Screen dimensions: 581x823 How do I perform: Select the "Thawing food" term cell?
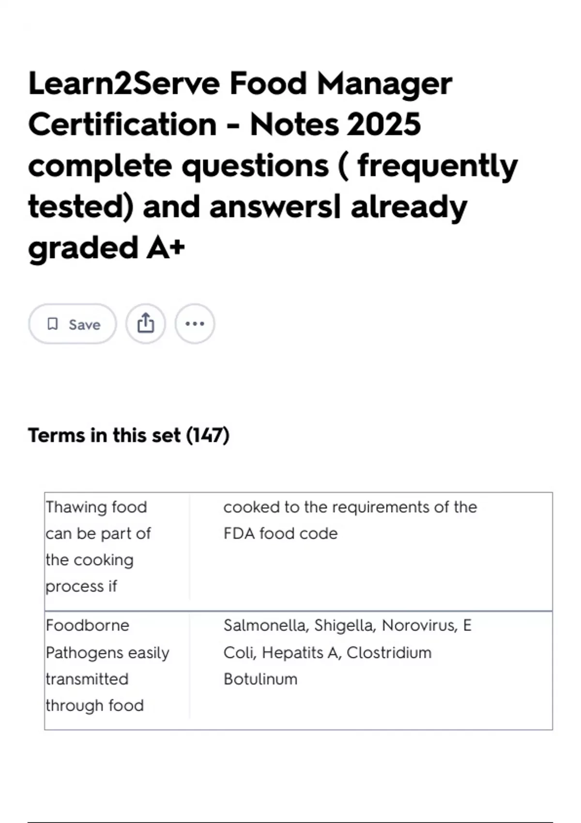(x=96, y=507)
